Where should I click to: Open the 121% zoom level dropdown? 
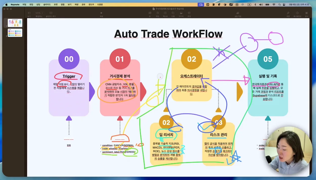point(39,13)
